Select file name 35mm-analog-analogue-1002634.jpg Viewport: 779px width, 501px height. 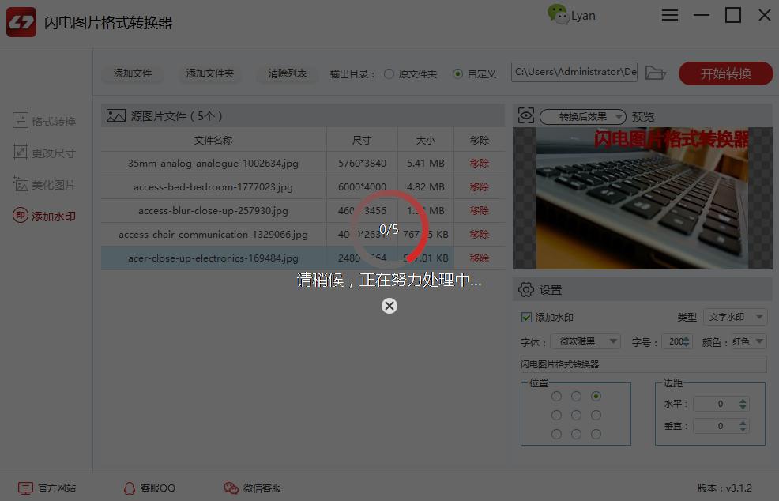tap(213, 163)
